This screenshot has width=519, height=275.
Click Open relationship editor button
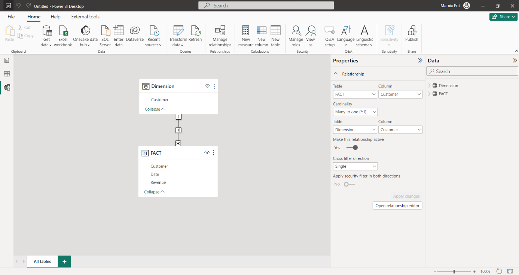coord(397,206)
